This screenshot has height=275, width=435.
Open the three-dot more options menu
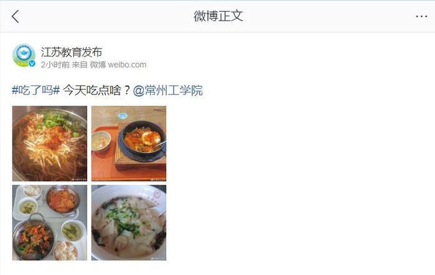click(x=421, y=17)
